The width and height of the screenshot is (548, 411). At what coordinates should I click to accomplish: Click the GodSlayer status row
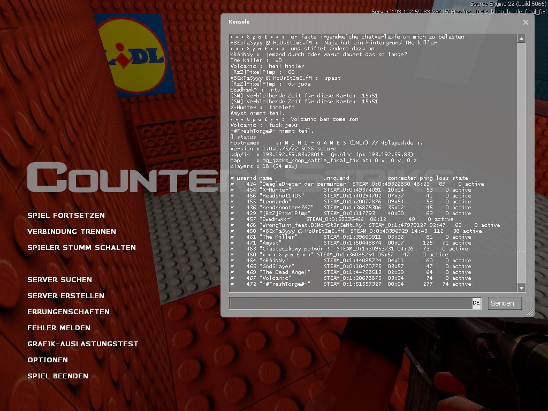351,267
